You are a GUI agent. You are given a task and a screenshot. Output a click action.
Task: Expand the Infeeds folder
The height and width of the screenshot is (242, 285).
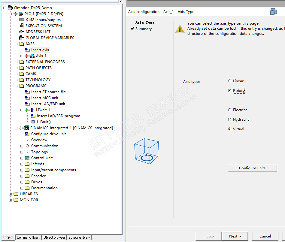pyautogui.click(x=22, y=164)
